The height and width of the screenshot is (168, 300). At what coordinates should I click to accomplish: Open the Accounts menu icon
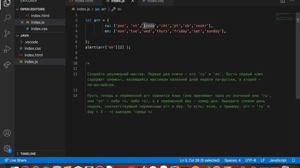point(7,133)
